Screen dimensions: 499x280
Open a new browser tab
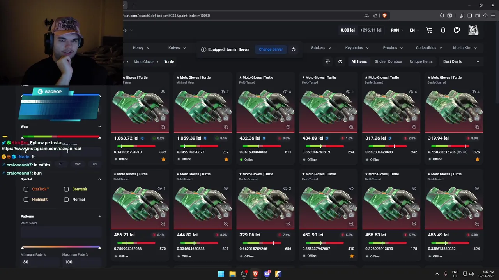click(x=133, y=5)
